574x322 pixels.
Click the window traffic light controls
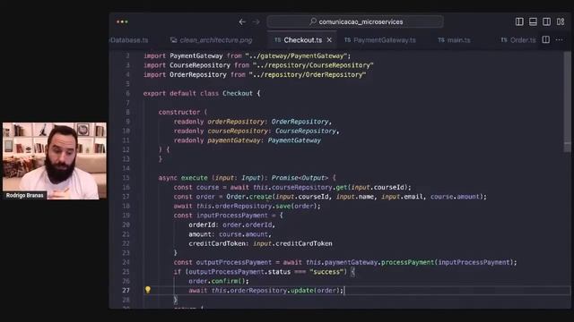[122, 21]
